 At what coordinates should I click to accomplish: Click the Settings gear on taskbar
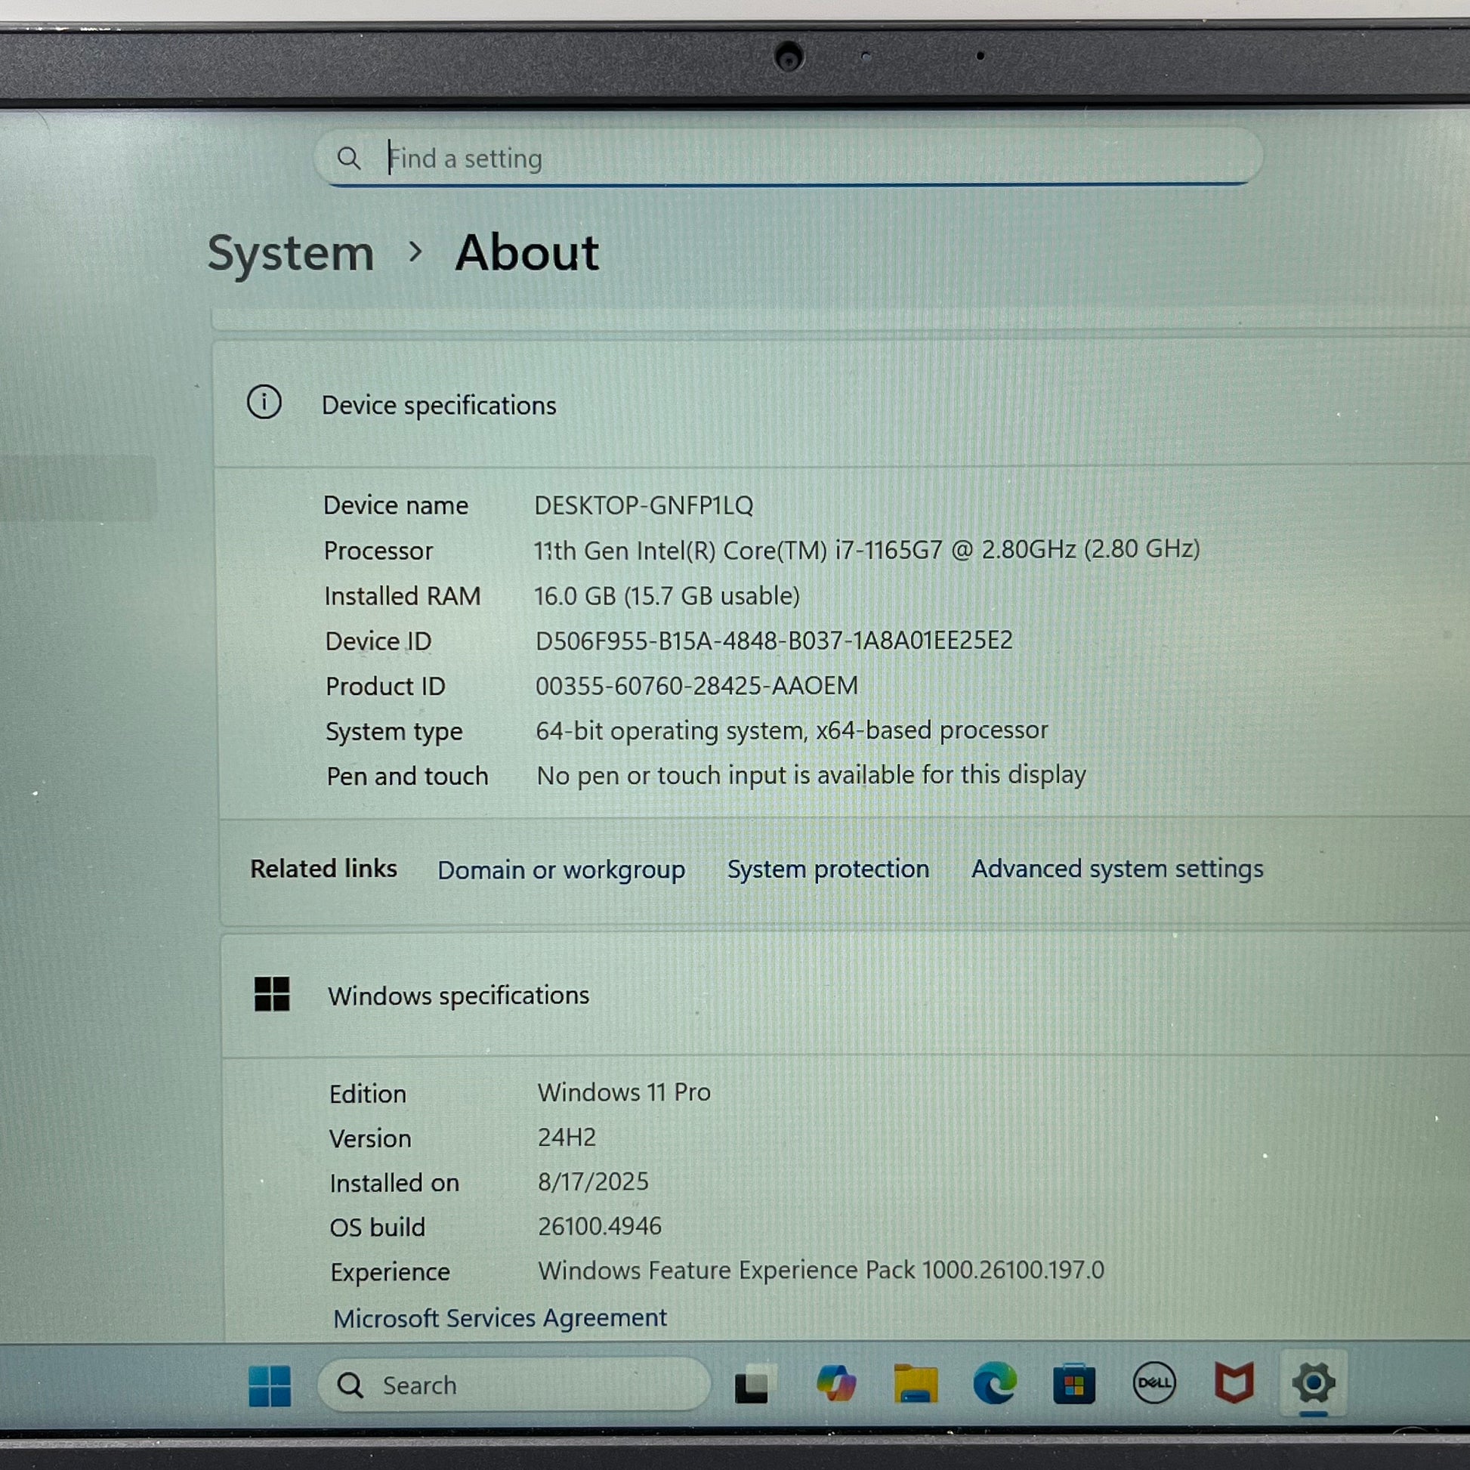[x=1314, y=1382]
